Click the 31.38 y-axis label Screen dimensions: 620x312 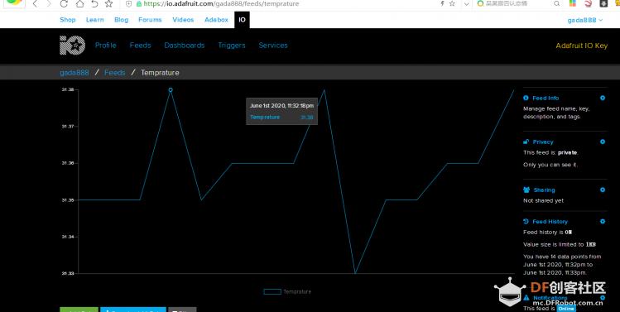[x=68, y=89]
